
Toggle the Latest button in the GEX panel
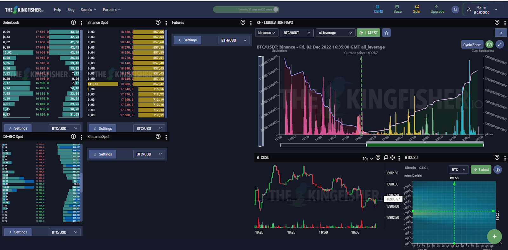pos(481,170)
